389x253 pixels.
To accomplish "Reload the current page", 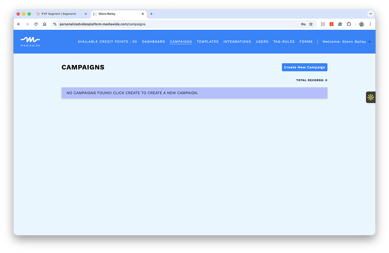I will [36, 24].
